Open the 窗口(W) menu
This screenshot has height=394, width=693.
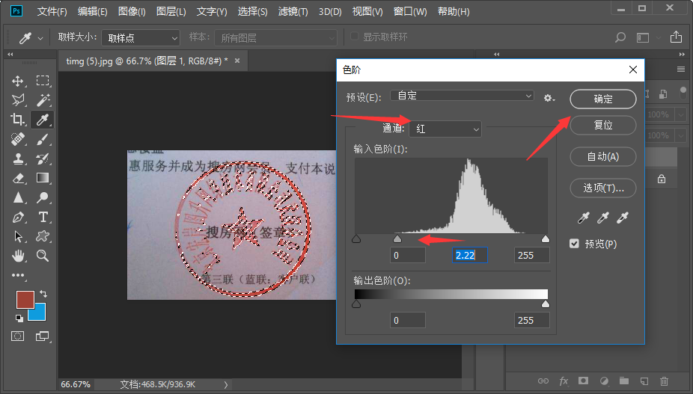pyautogui.click(x=410, y=11)
